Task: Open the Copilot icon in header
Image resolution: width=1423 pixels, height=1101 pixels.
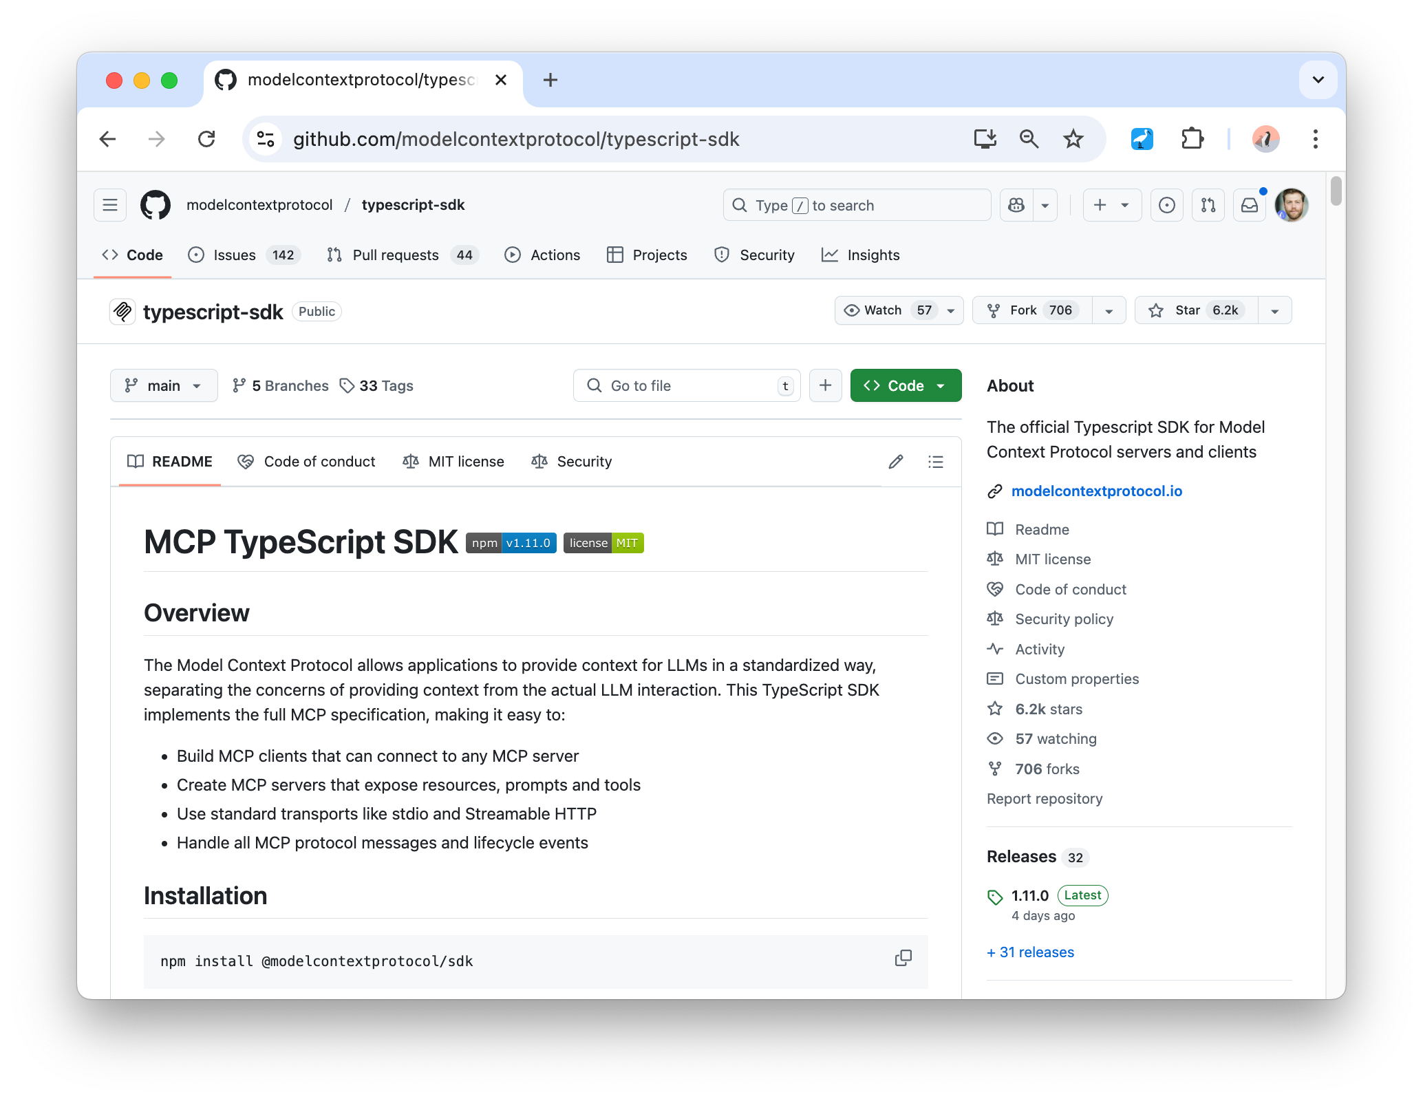Action: point(1016,205)
